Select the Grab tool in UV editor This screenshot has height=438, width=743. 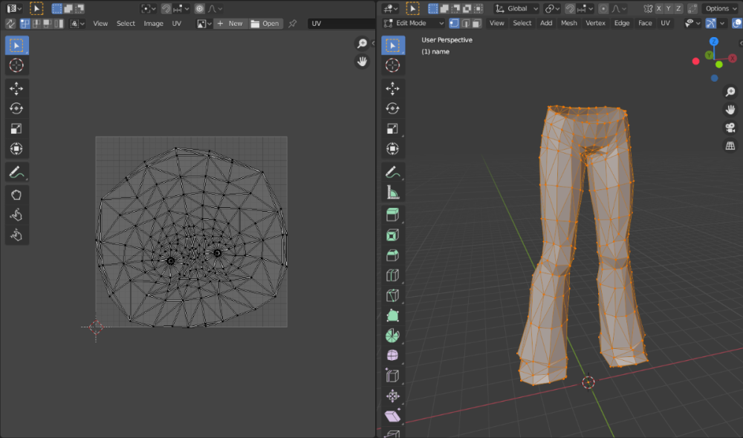pos(16,195)
